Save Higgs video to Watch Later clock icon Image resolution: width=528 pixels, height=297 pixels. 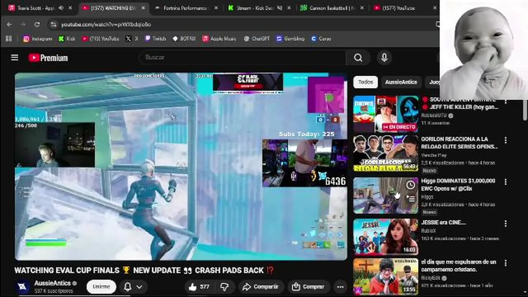click(410, 185)
